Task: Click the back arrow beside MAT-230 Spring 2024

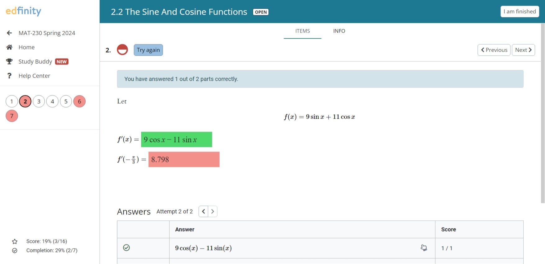Action: [x=9, y=33]
